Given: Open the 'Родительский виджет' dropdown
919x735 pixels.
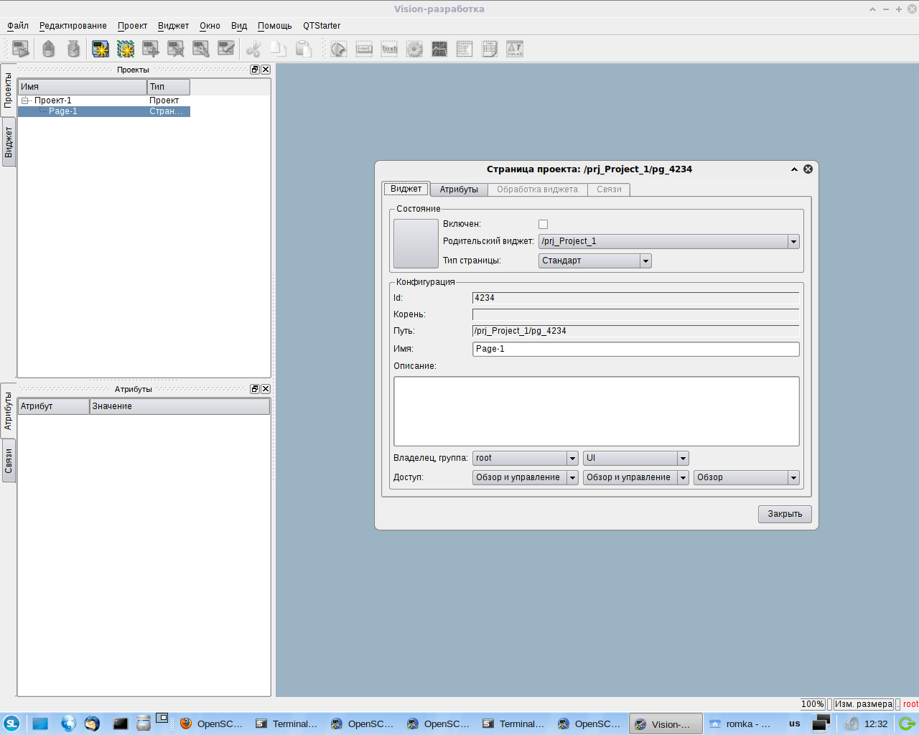Looking at the screenshot, I should pyautogui.click(x=793, y=242).
